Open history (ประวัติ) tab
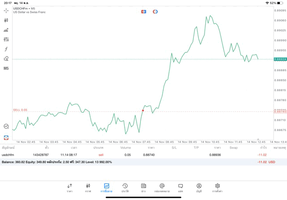287x200 pixels. pos(125,187)
